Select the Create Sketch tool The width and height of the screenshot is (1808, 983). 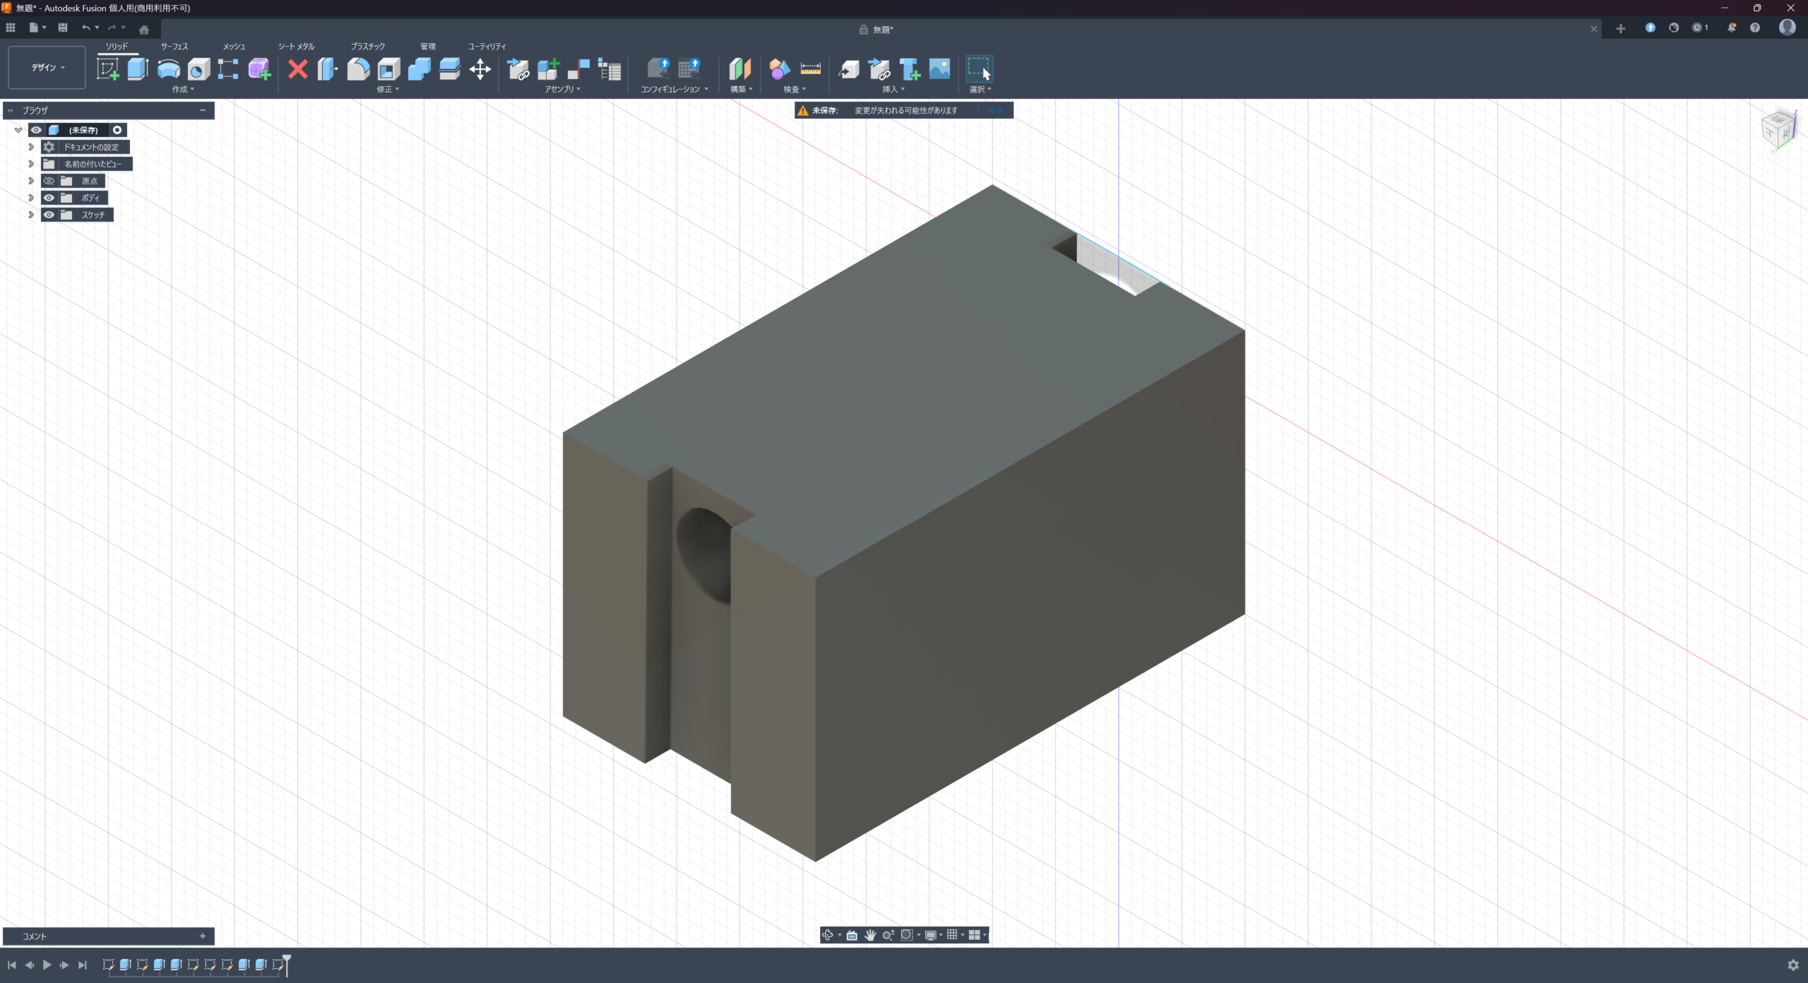(107, 69)
